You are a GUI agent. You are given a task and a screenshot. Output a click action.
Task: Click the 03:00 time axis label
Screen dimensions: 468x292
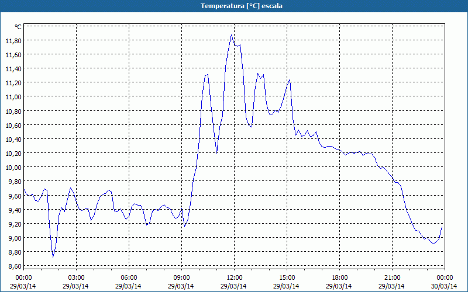pos(77,278)
